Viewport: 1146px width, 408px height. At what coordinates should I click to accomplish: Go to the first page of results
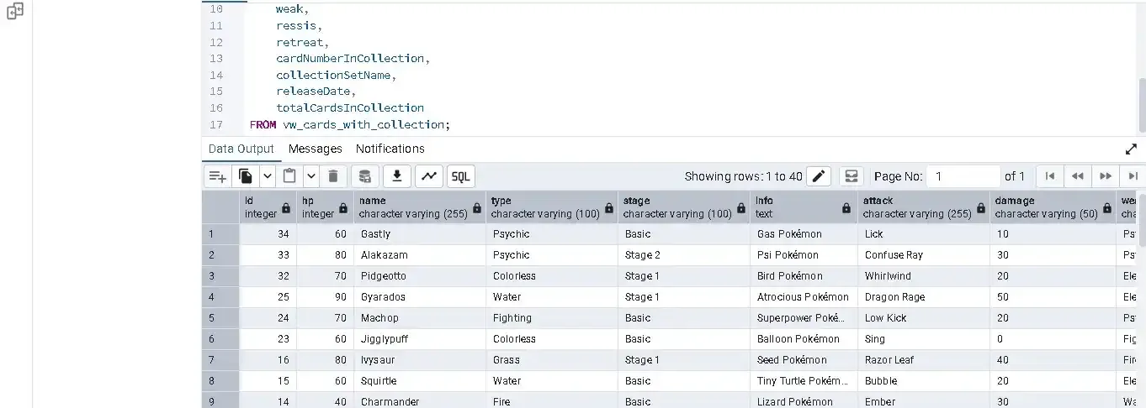click(1049, 176)
